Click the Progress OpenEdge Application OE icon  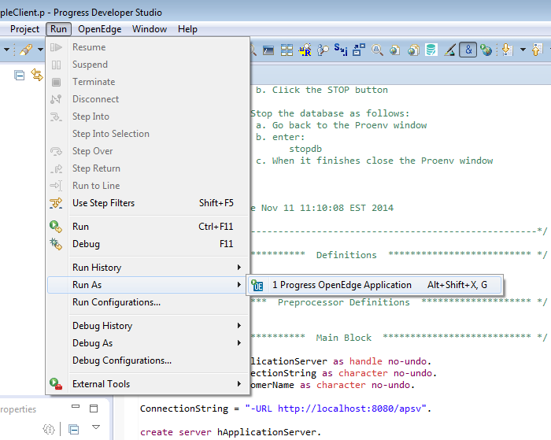tap(257, 285)
